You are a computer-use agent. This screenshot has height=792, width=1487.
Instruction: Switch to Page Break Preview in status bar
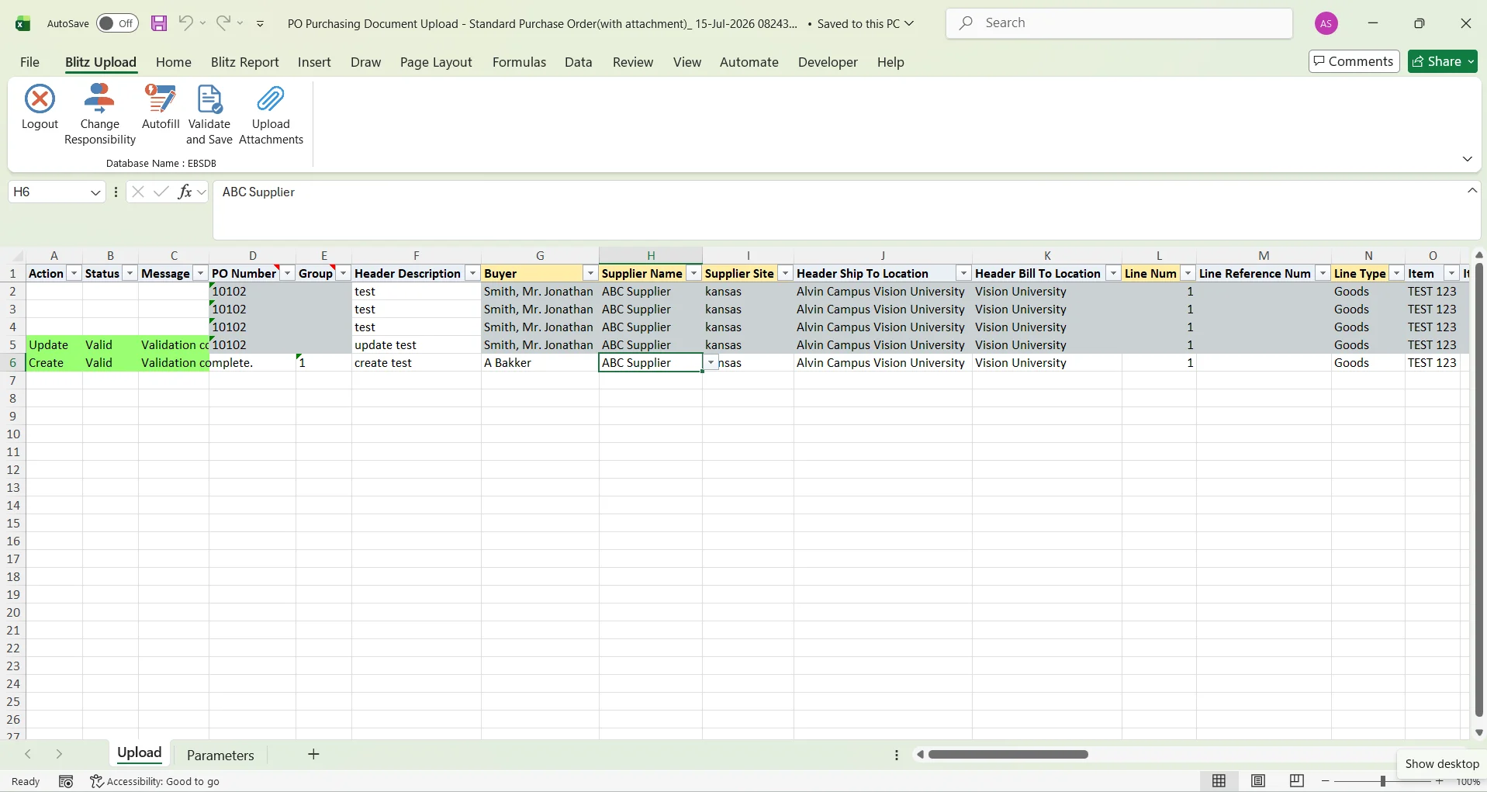[1297, 781]
